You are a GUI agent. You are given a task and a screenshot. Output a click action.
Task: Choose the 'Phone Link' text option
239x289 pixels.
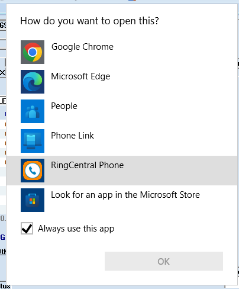point(72,136)
